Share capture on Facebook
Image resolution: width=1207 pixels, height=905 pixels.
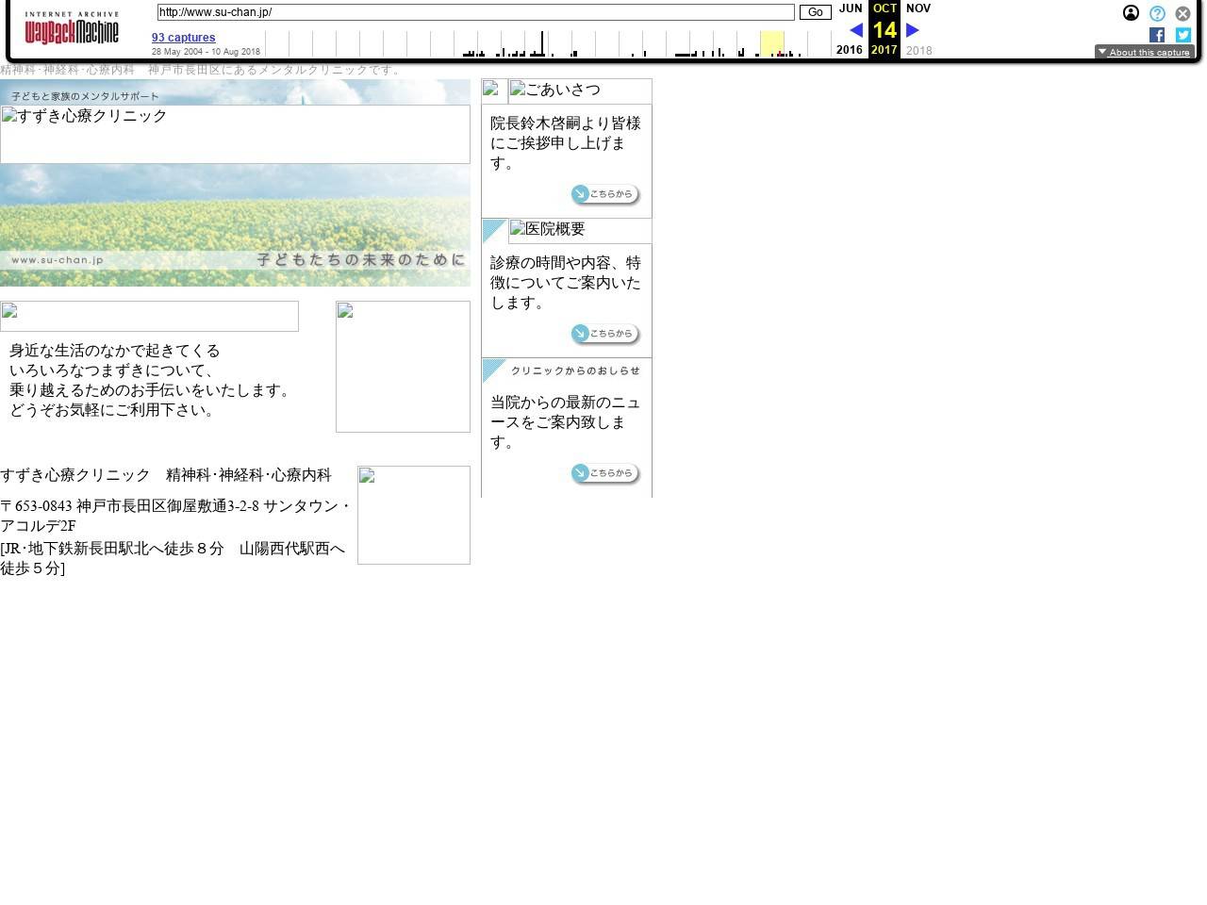click(1157, 35)
